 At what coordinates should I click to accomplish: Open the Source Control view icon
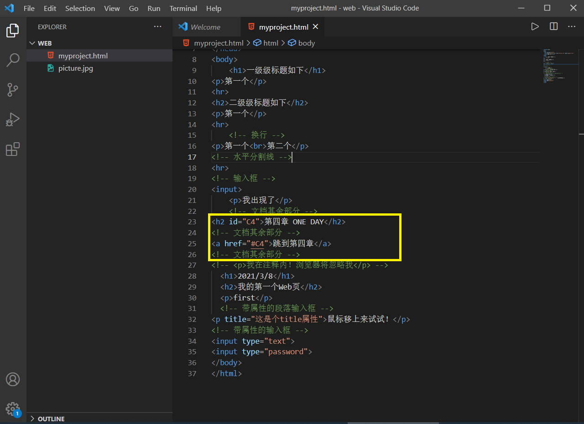coord(13,90)
